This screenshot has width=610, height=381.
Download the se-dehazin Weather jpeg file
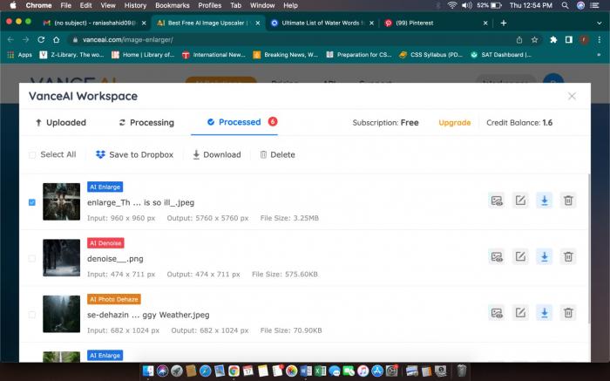545,312
